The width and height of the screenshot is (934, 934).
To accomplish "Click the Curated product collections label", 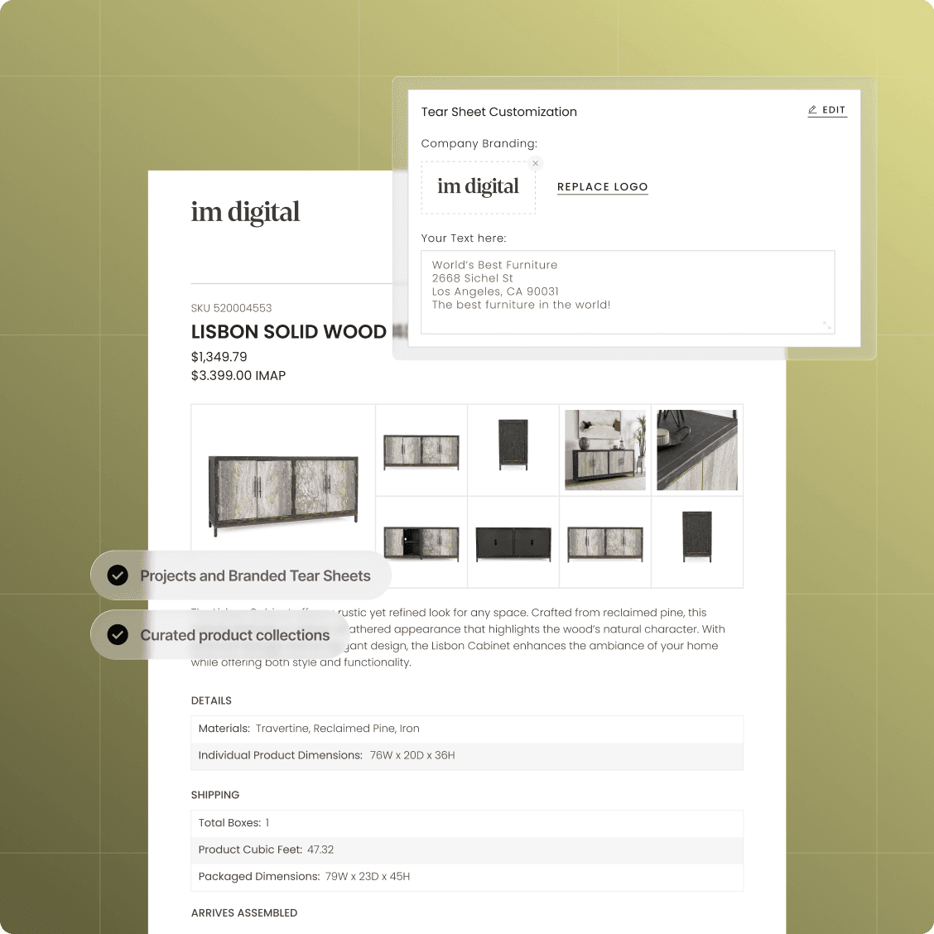I will [234, 635].
